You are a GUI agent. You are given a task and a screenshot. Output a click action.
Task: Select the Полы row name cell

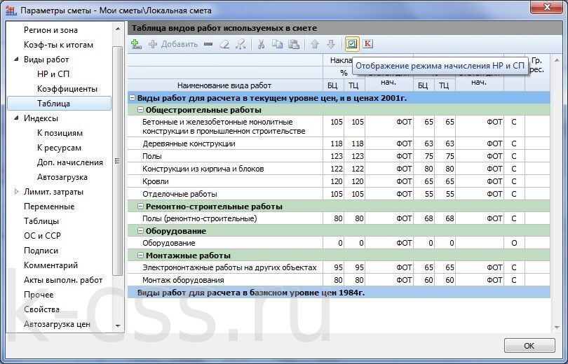[225, 156]
